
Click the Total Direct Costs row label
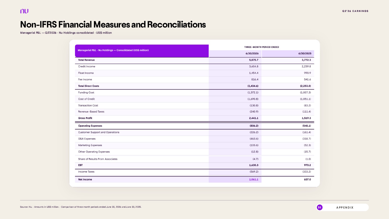point(89,86)
